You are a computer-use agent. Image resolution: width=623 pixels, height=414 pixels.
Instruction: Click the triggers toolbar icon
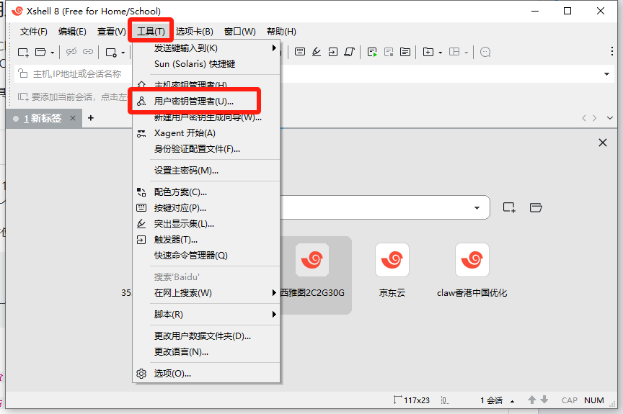point(333,52)
